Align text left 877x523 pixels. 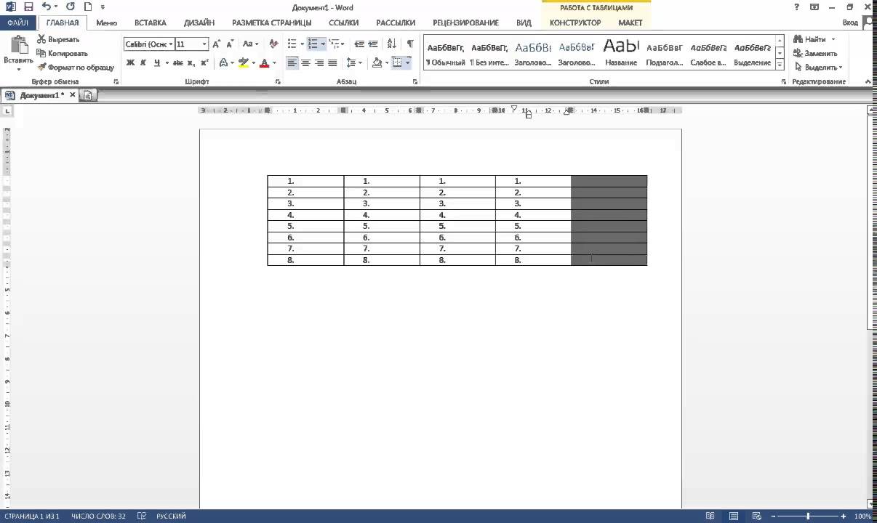[x=292, y=63]
